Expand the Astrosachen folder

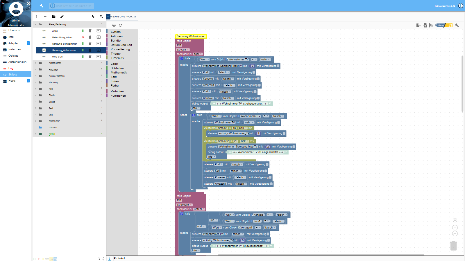[36, 63]
